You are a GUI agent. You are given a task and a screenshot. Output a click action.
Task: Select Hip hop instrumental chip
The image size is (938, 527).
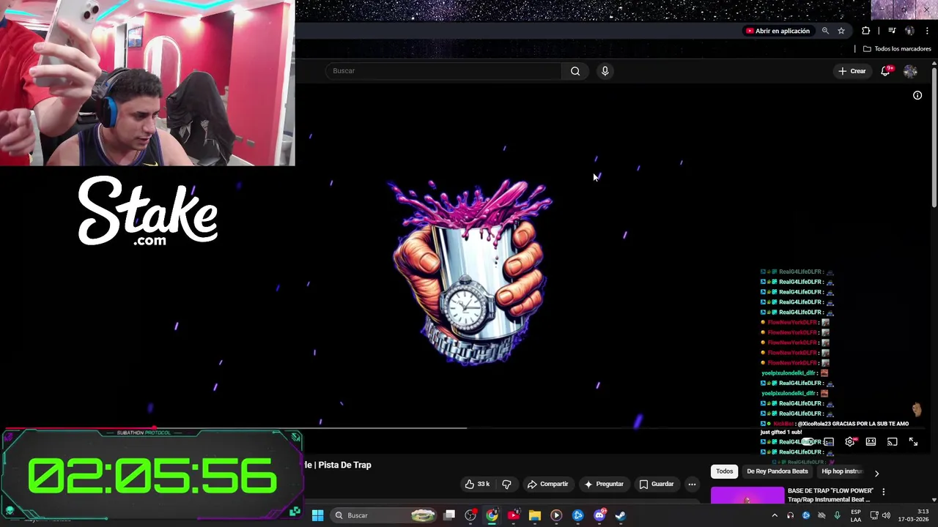tap(842, 471)
